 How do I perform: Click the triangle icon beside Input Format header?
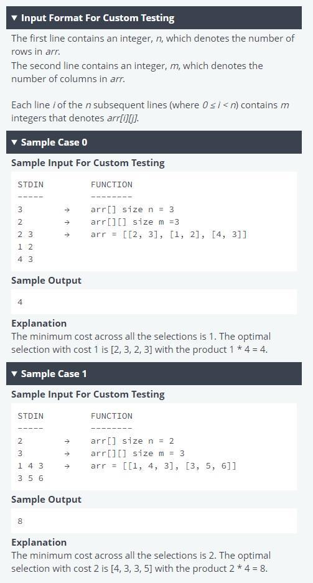coord(14,18)
